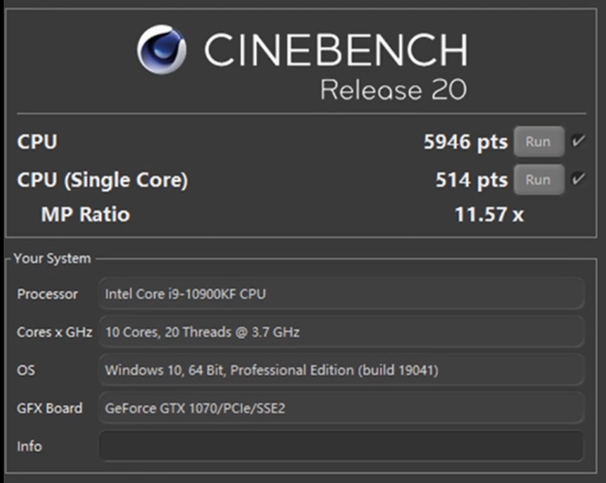606x483 pixels.
Task: Run the CPU (Single Core) benchmark
Action: click(538, 180)
